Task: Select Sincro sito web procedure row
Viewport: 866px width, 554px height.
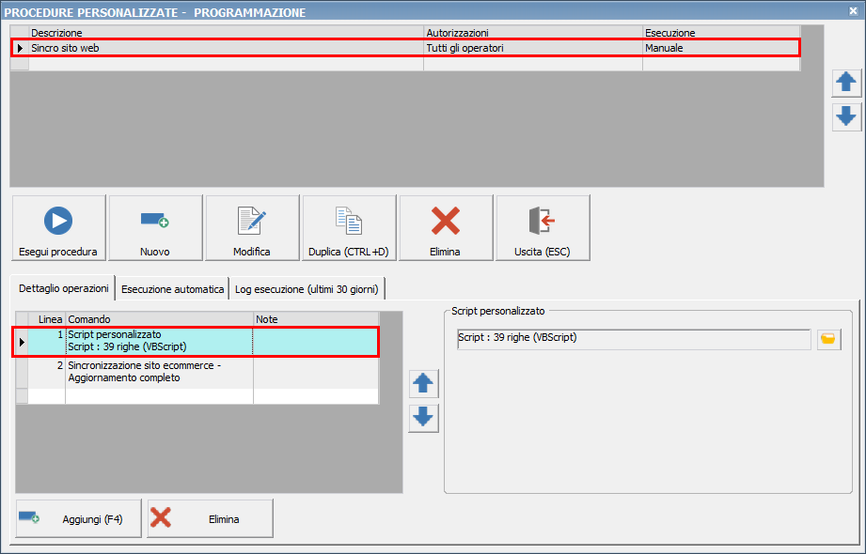Action: click(x=226, y=48)
